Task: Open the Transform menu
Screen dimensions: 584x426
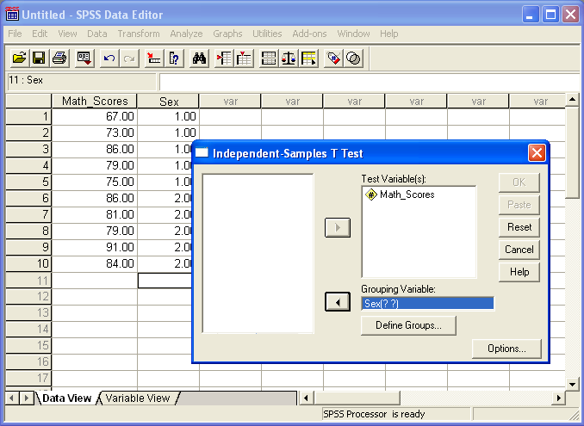Action: tap(139, 34)
